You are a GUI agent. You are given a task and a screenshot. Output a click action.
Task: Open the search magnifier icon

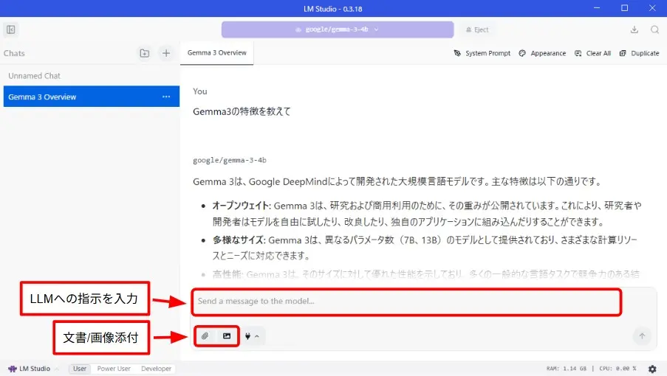tap(654, 29)
